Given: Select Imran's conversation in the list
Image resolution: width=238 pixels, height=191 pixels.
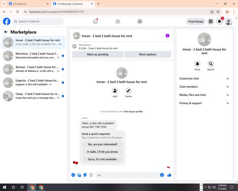Looking at the screenshot, I should (33, 42).
